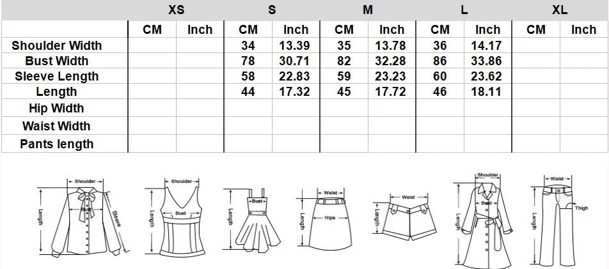Click the Pants length row label
Image resolution: width=609 pixels, height=269 pixels.
56,144
